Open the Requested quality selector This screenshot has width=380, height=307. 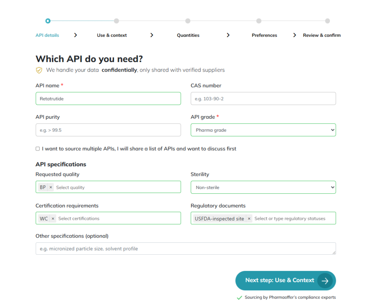click(x=115, y=187)
